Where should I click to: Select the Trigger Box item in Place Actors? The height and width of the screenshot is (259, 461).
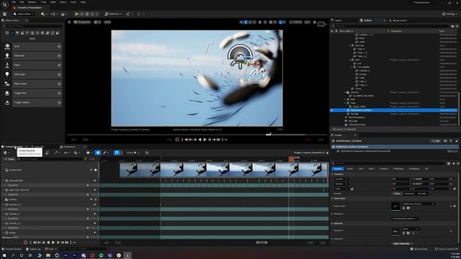(37, 93)
